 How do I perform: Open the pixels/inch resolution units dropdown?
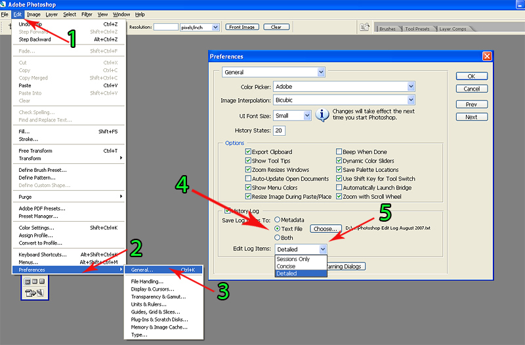[199, 27]
